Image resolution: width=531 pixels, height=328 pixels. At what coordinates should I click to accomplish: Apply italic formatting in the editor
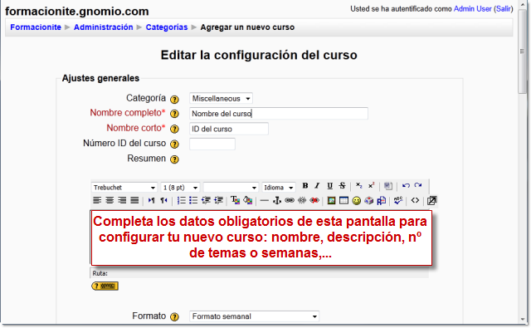click(x=317, y=186)
